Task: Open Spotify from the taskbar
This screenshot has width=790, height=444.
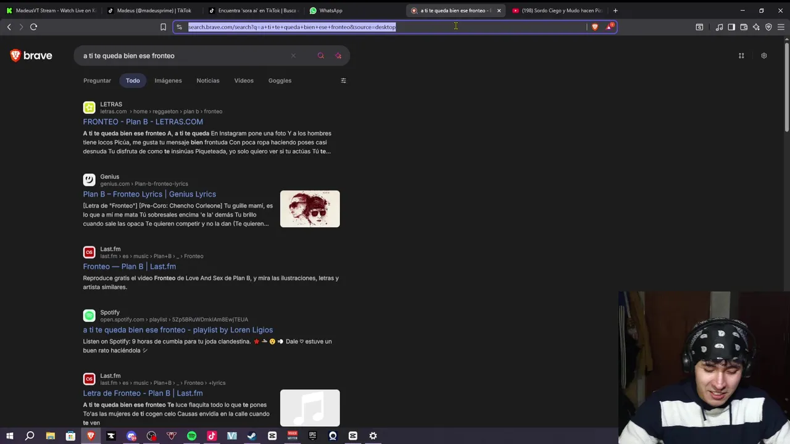Action: point(191,436)
